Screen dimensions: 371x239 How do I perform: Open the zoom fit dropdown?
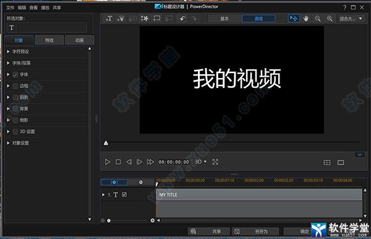351,19
